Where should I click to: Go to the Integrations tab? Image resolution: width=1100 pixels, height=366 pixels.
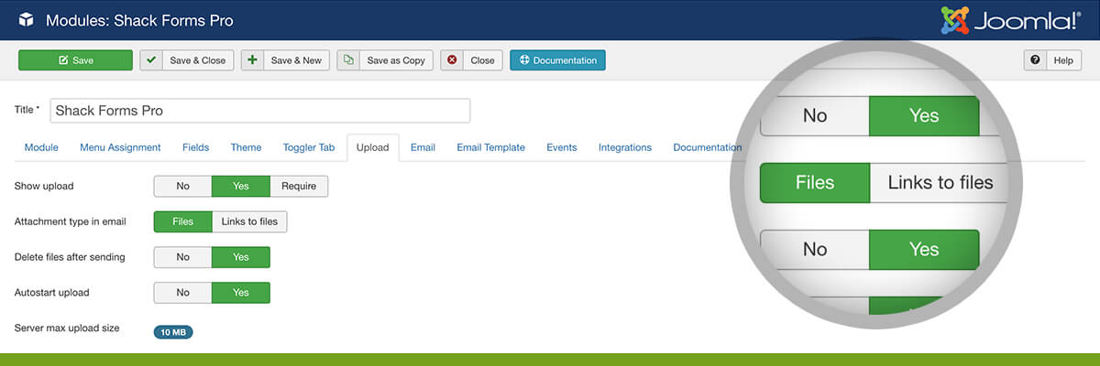[x=624, y=147]
